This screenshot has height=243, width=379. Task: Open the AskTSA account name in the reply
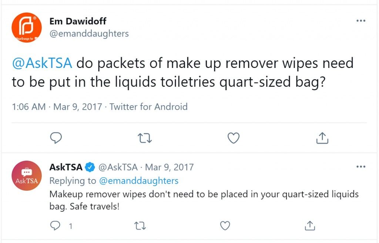point(66,167)
